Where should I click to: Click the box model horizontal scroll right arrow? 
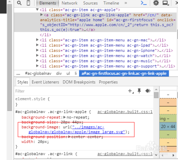173,155
